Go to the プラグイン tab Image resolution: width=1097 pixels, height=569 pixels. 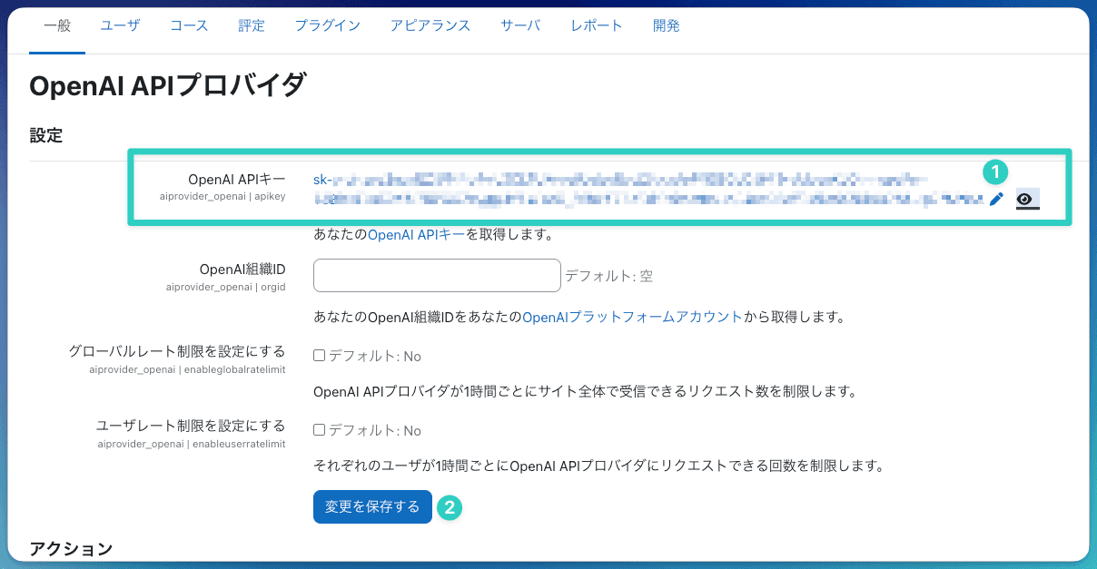coord(326,25)
